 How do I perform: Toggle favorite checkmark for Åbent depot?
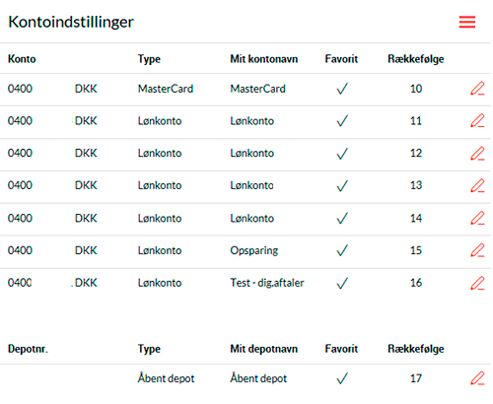[342, 378]
